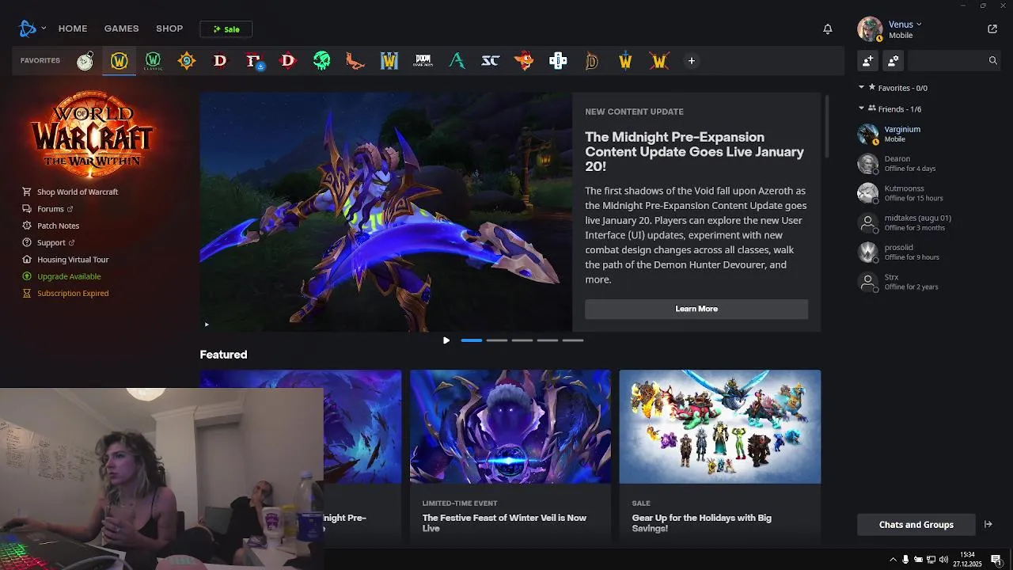Show hidden system tray icons
This screenshot has height=570, width=1013.
[x=893, y=560]
